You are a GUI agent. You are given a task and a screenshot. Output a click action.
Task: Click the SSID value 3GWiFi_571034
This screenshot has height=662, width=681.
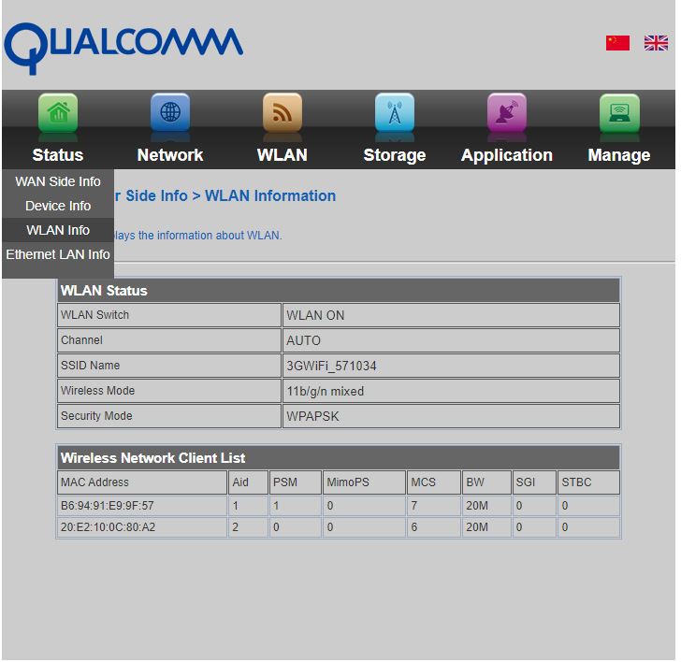(x=331, y=366)
